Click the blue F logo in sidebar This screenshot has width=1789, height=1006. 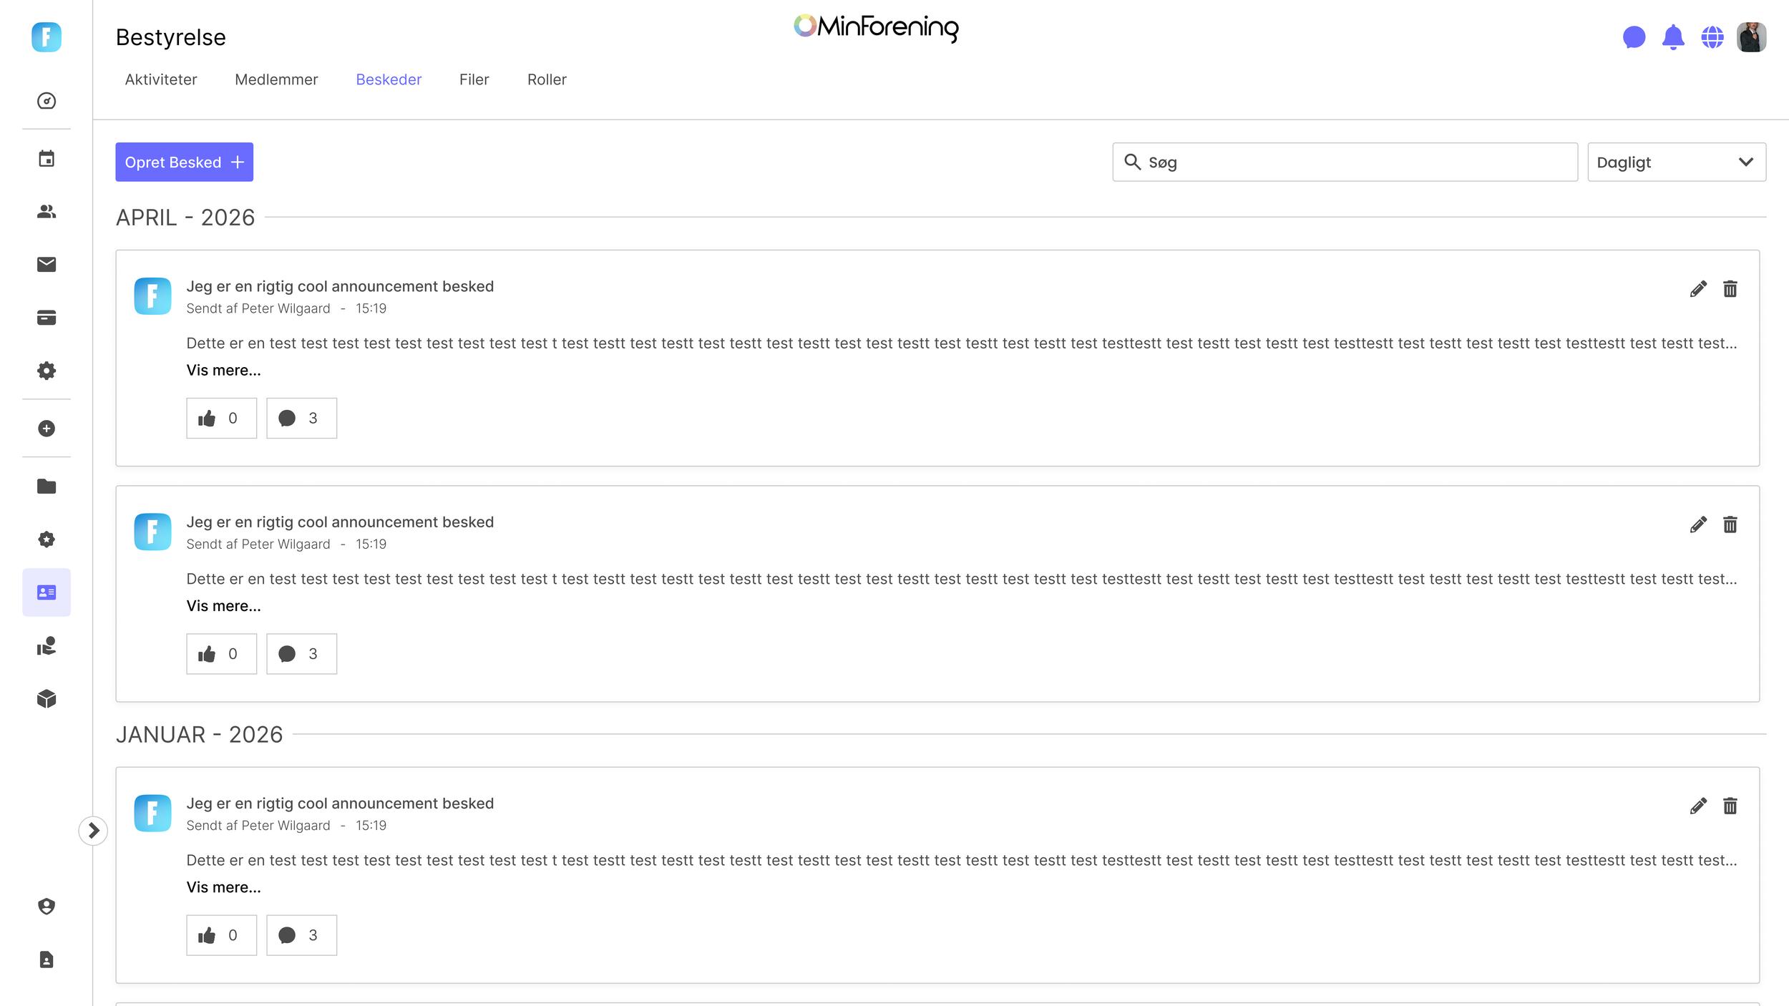[47, 37]
